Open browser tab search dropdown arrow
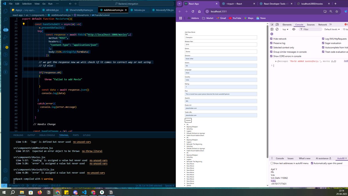The width and height of the screenshot is (348, 196). tap(179, 4)
